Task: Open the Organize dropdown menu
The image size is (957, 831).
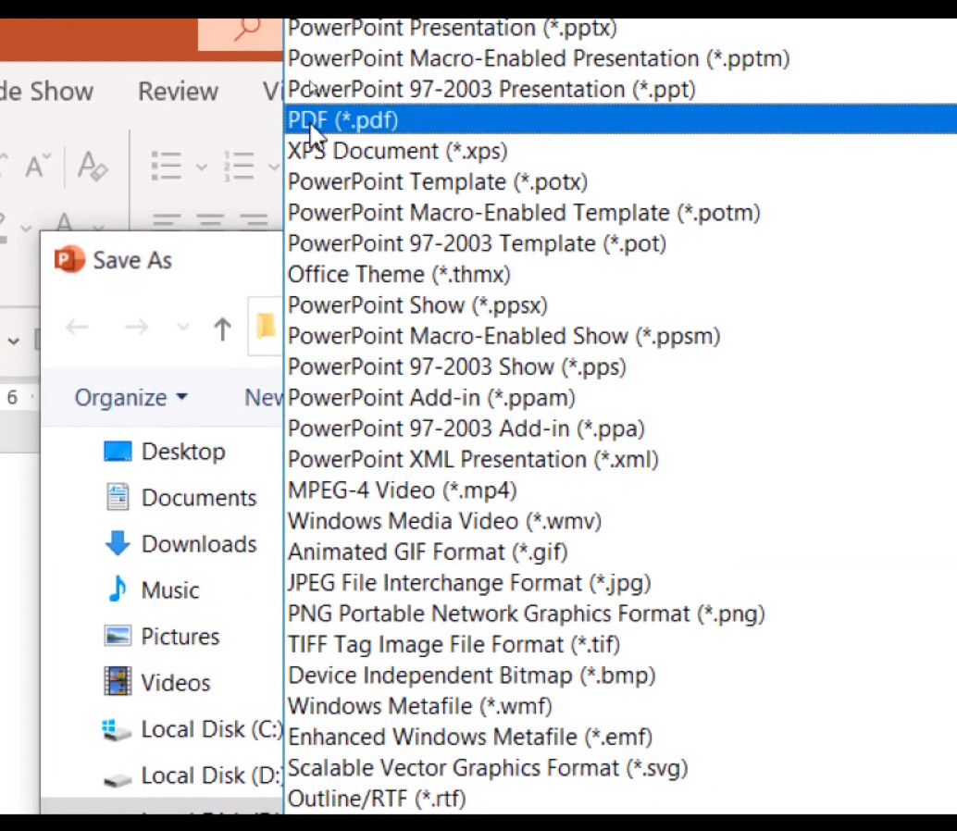Action: (130, 397)
